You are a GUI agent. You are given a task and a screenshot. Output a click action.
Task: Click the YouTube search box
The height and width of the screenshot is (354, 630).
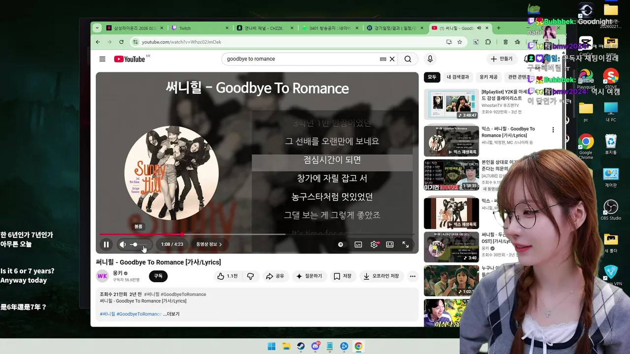coord(301,59)
